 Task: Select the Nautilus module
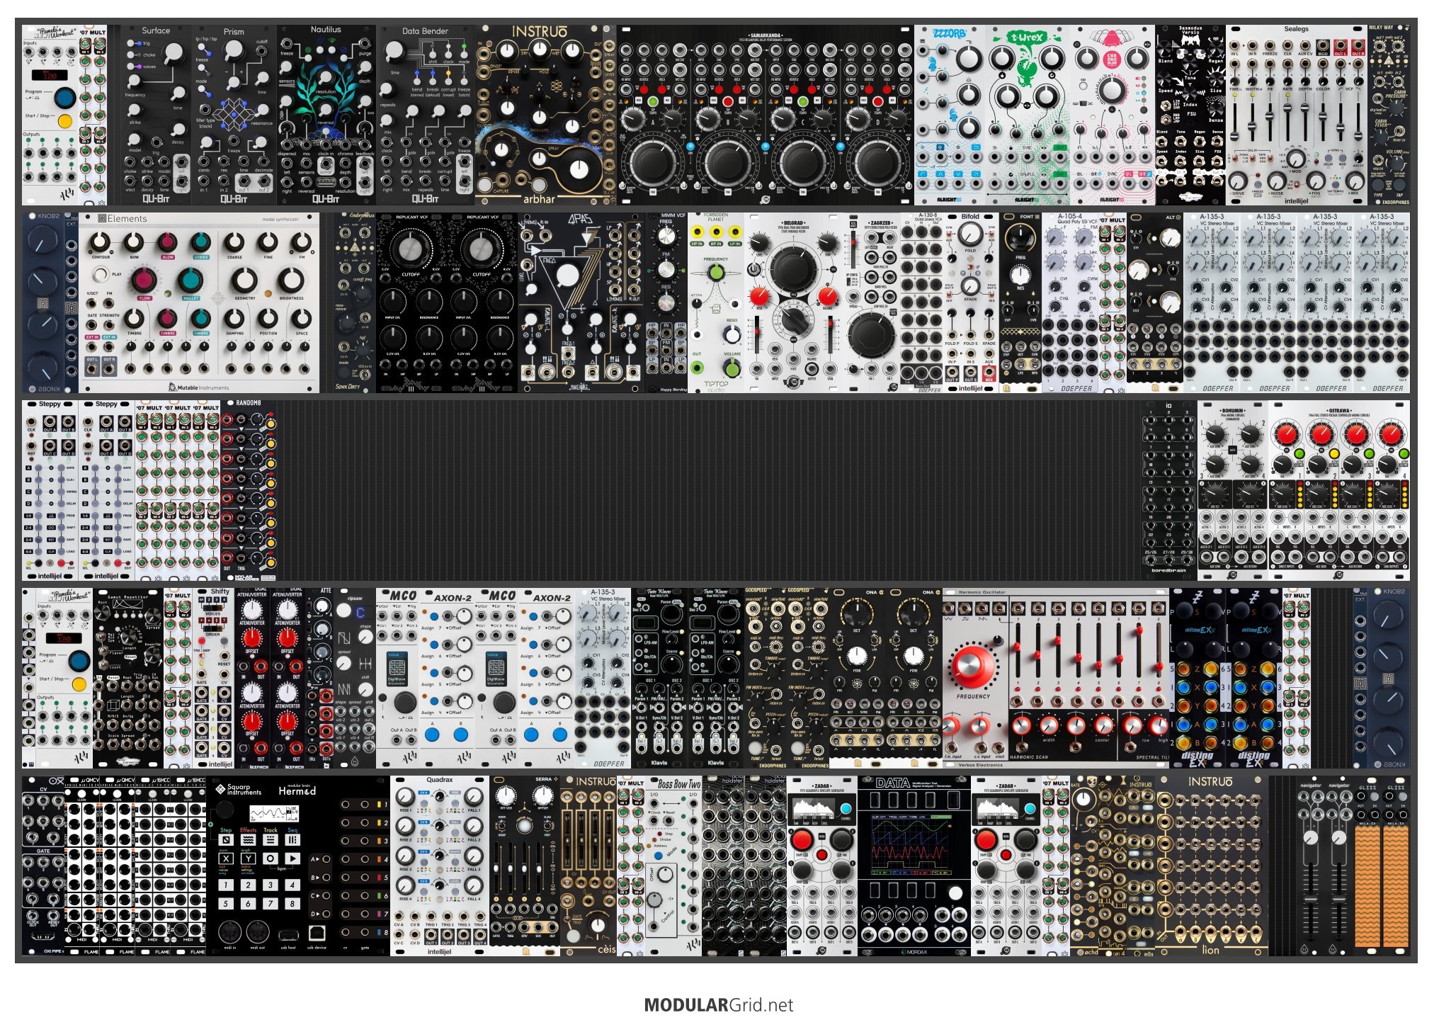click(326, 115)
